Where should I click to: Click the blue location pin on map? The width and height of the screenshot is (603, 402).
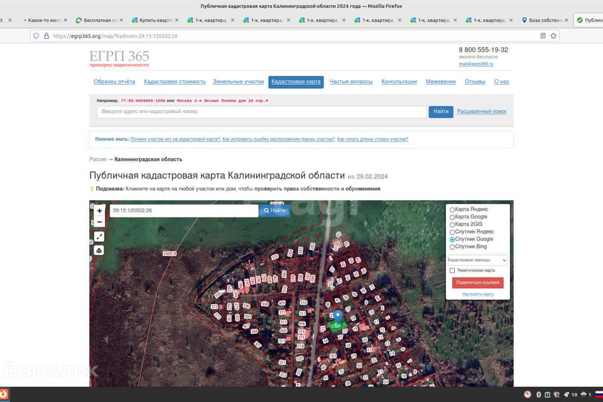[x=337, y=317]
